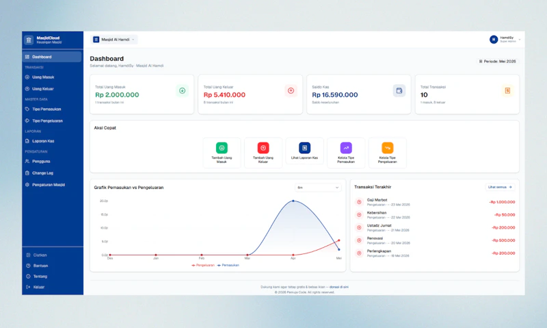Screen dimensions: 547x328
Task: Open the user menu chevron beside HamdiSy
Action: pyautogui.click(x=520, y=40)
